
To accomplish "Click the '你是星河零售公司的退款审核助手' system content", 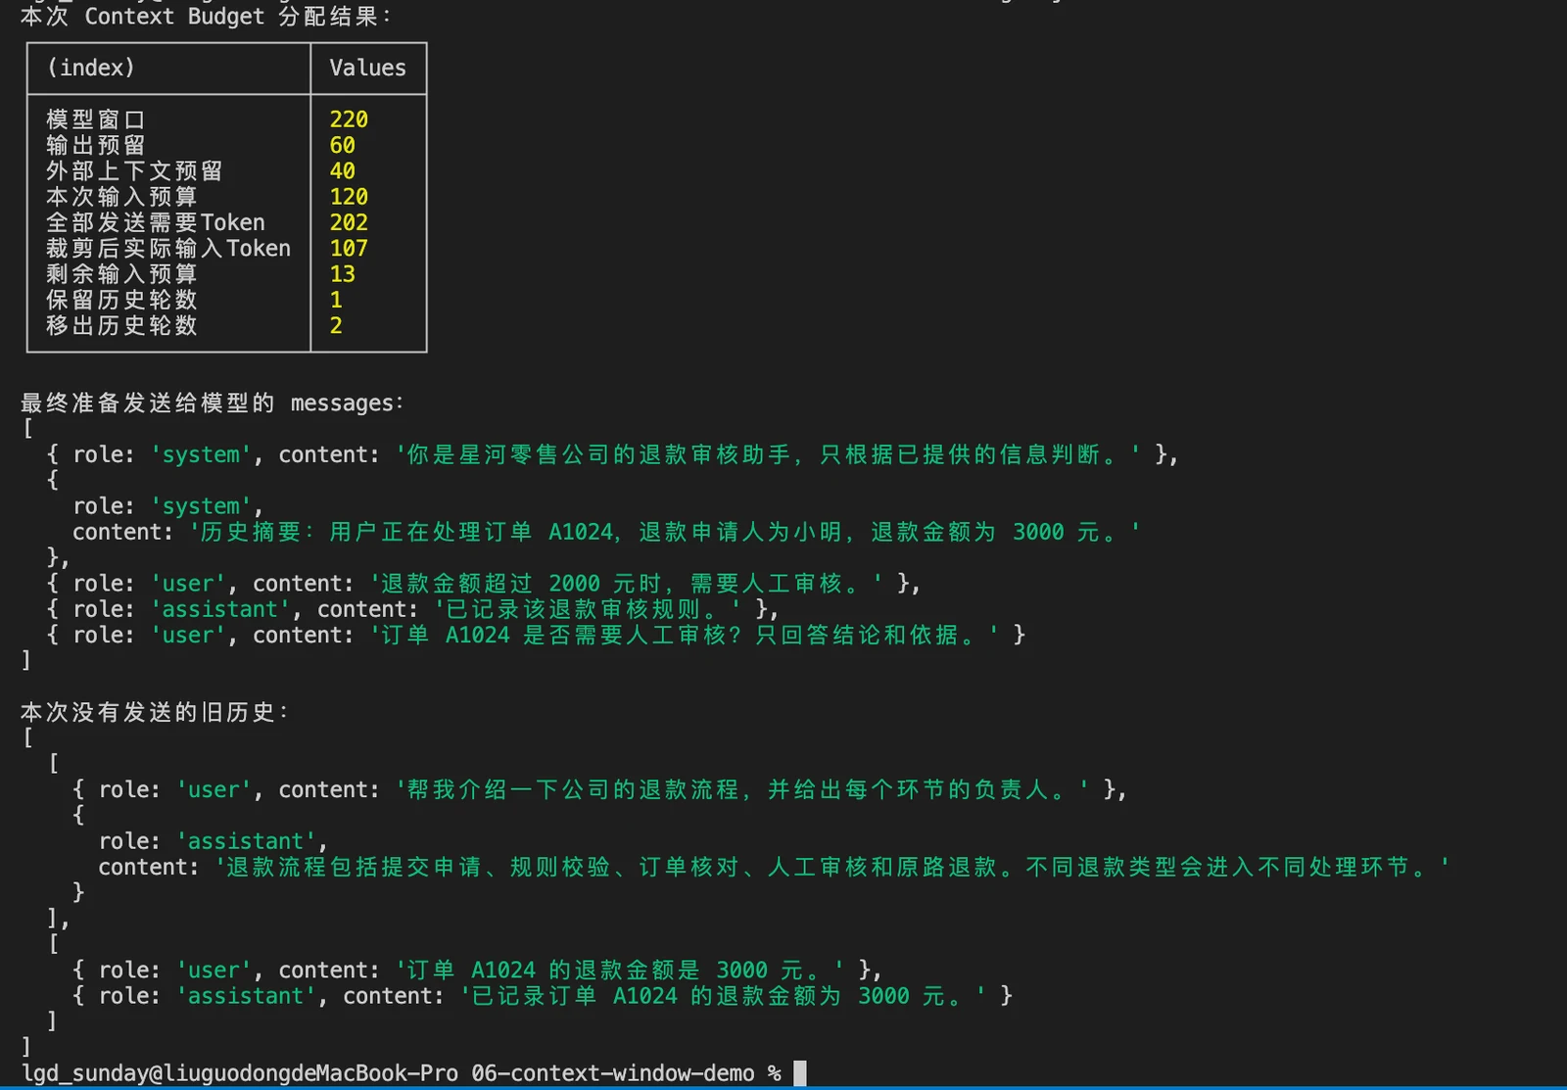I will tap(768, 454).
